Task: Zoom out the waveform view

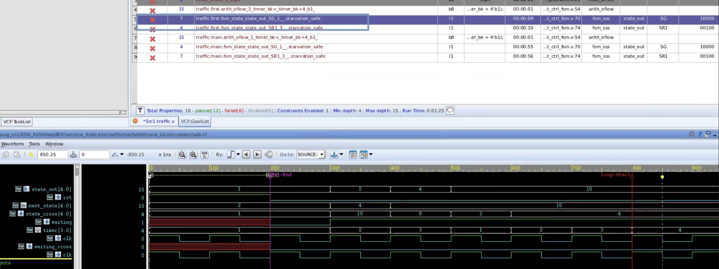Action: (182, 154)
